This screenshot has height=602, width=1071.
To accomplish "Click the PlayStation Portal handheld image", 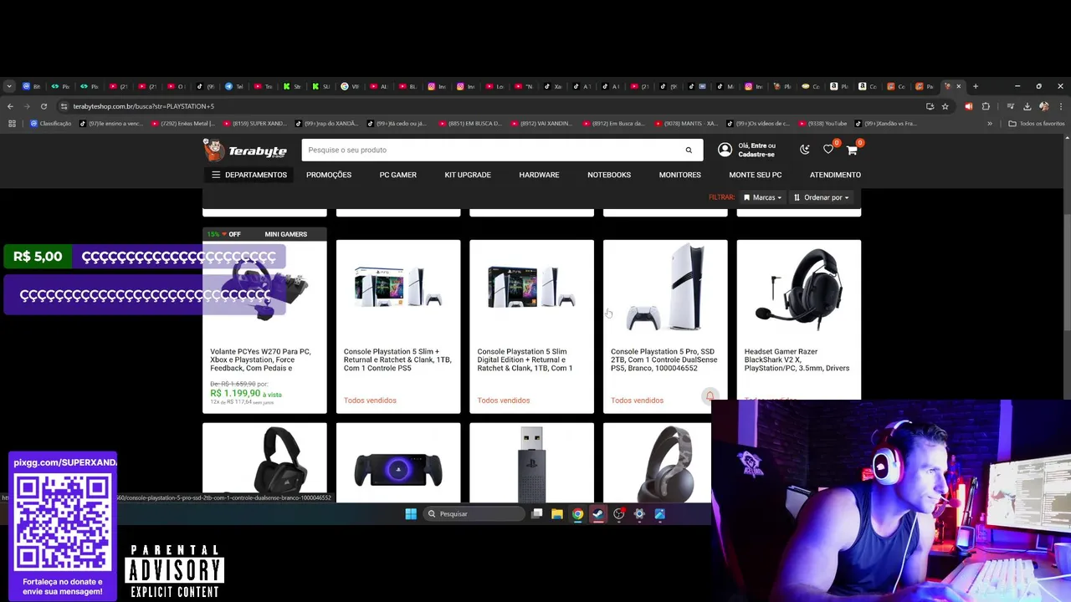I will [x=397, y=470].
